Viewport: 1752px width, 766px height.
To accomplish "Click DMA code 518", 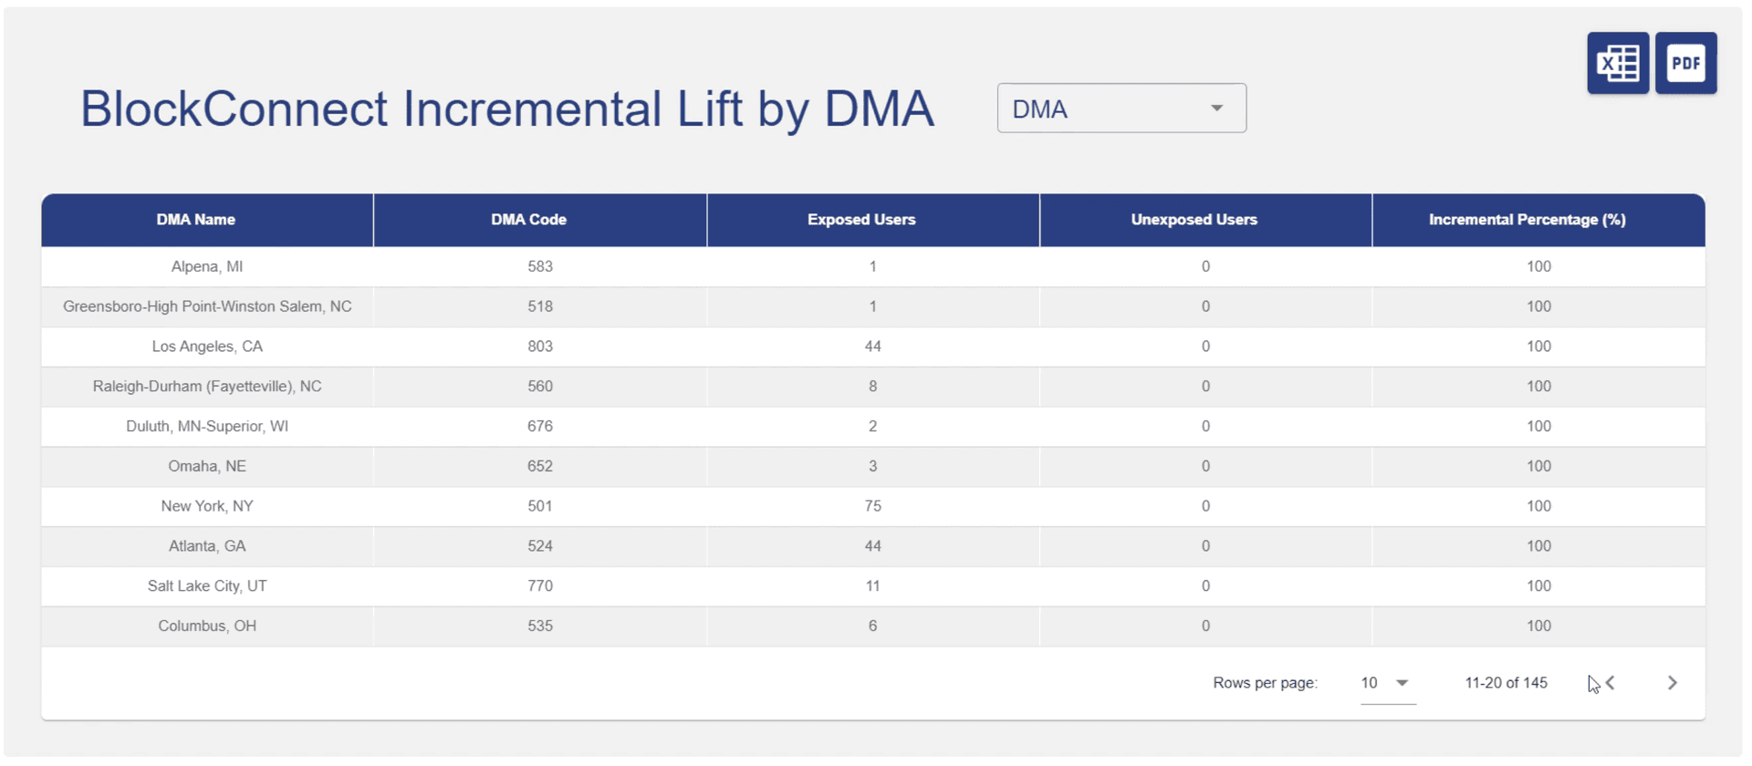I will pyautogui.click(x=540, y=306).
